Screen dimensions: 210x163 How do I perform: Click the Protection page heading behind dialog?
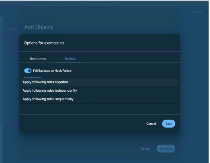[11, 29]
